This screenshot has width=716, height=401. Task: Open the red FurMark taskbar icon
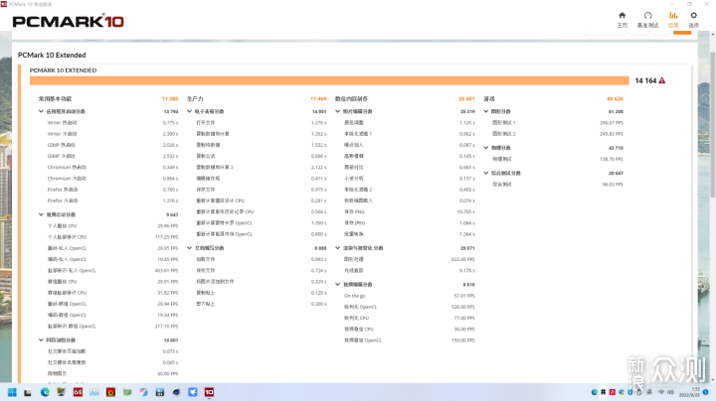110,392
